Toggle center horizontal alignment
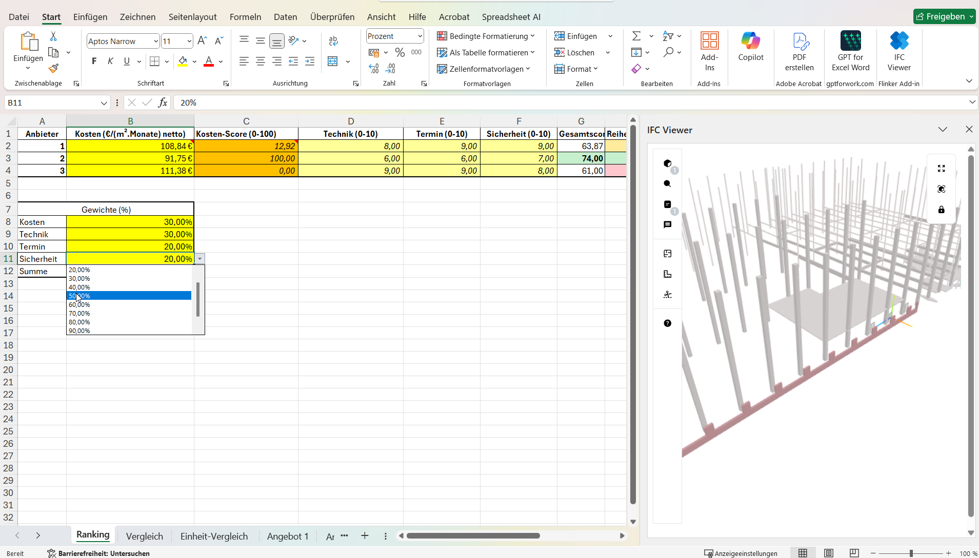This screenshot has height=558, width=979. point(261,61)
